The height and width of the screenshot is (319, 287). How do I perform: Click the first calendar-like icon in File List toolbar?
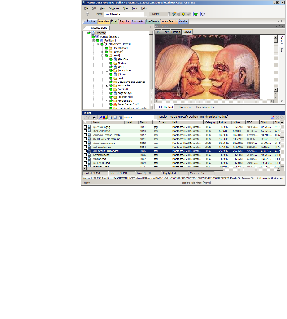[110, 118]
